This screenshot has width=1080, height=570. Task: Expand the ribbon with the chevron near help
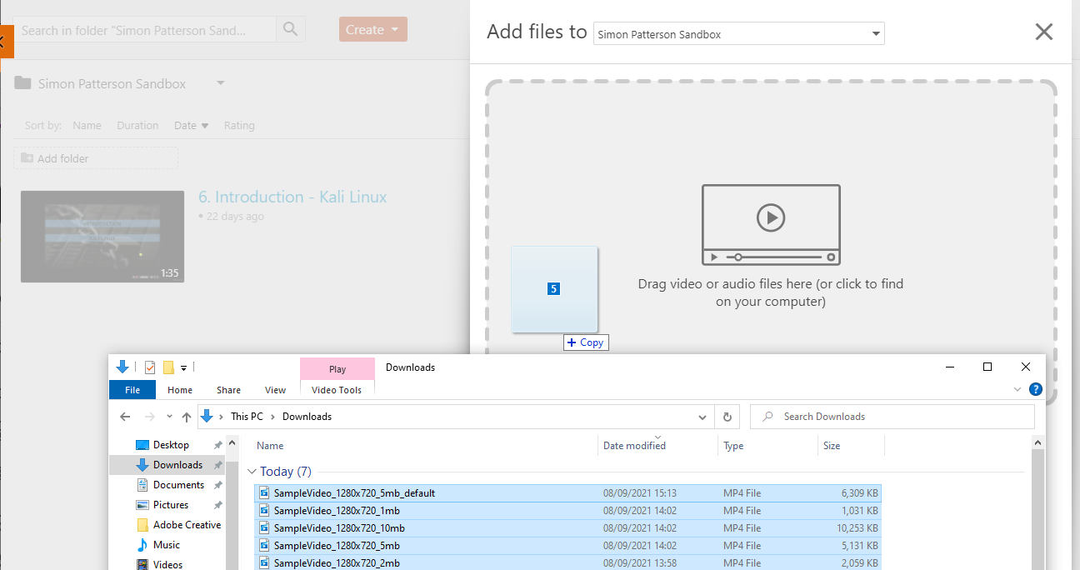pyautogui.click(x=1017, y=389)
